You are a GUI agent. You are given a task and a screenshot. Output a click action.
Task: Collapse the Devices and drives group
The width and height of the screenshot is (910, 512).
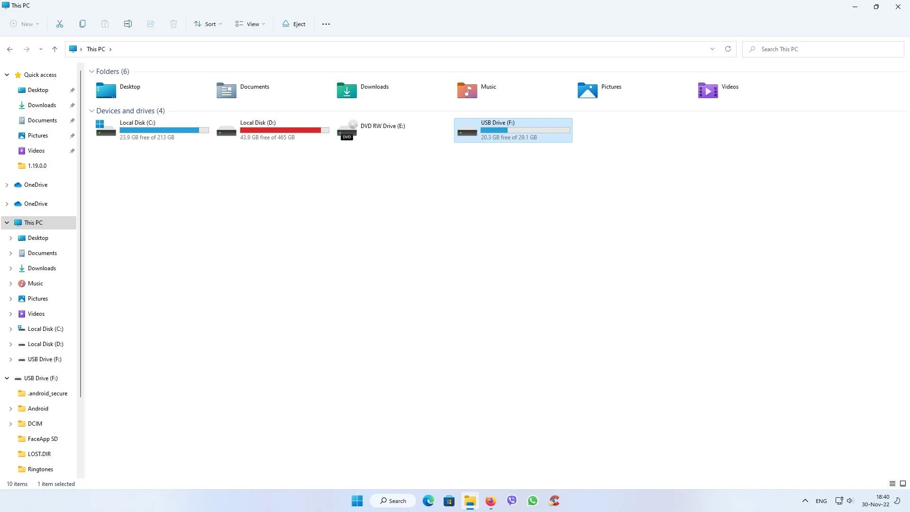(92, 111)
